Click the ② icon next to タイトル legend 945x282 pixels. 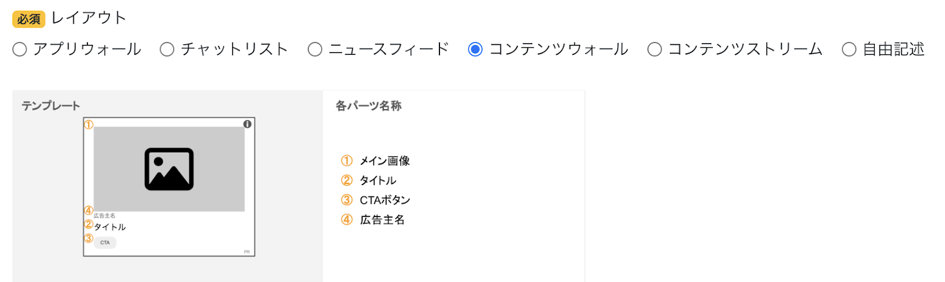pos(347,181)
